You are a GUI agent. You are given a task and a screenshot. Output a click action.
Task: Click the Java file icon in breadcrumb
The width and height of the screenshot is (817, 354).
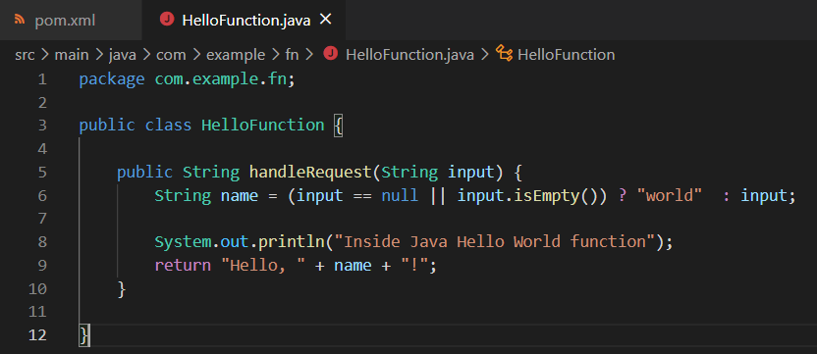(x=330, y=54)
